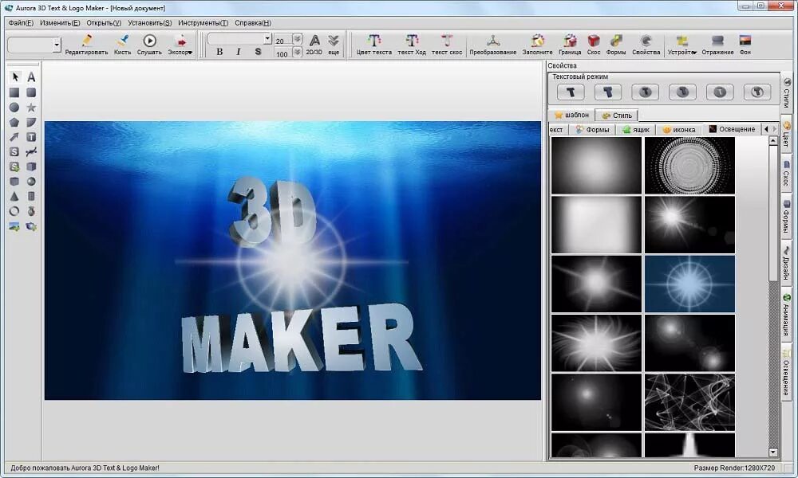
Task: Open the Граница border tool
Action: point(570,44)
